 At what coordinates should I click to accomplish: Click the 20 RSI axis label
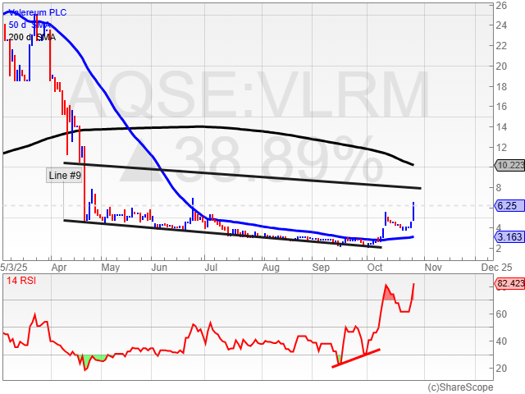[501, 369]
